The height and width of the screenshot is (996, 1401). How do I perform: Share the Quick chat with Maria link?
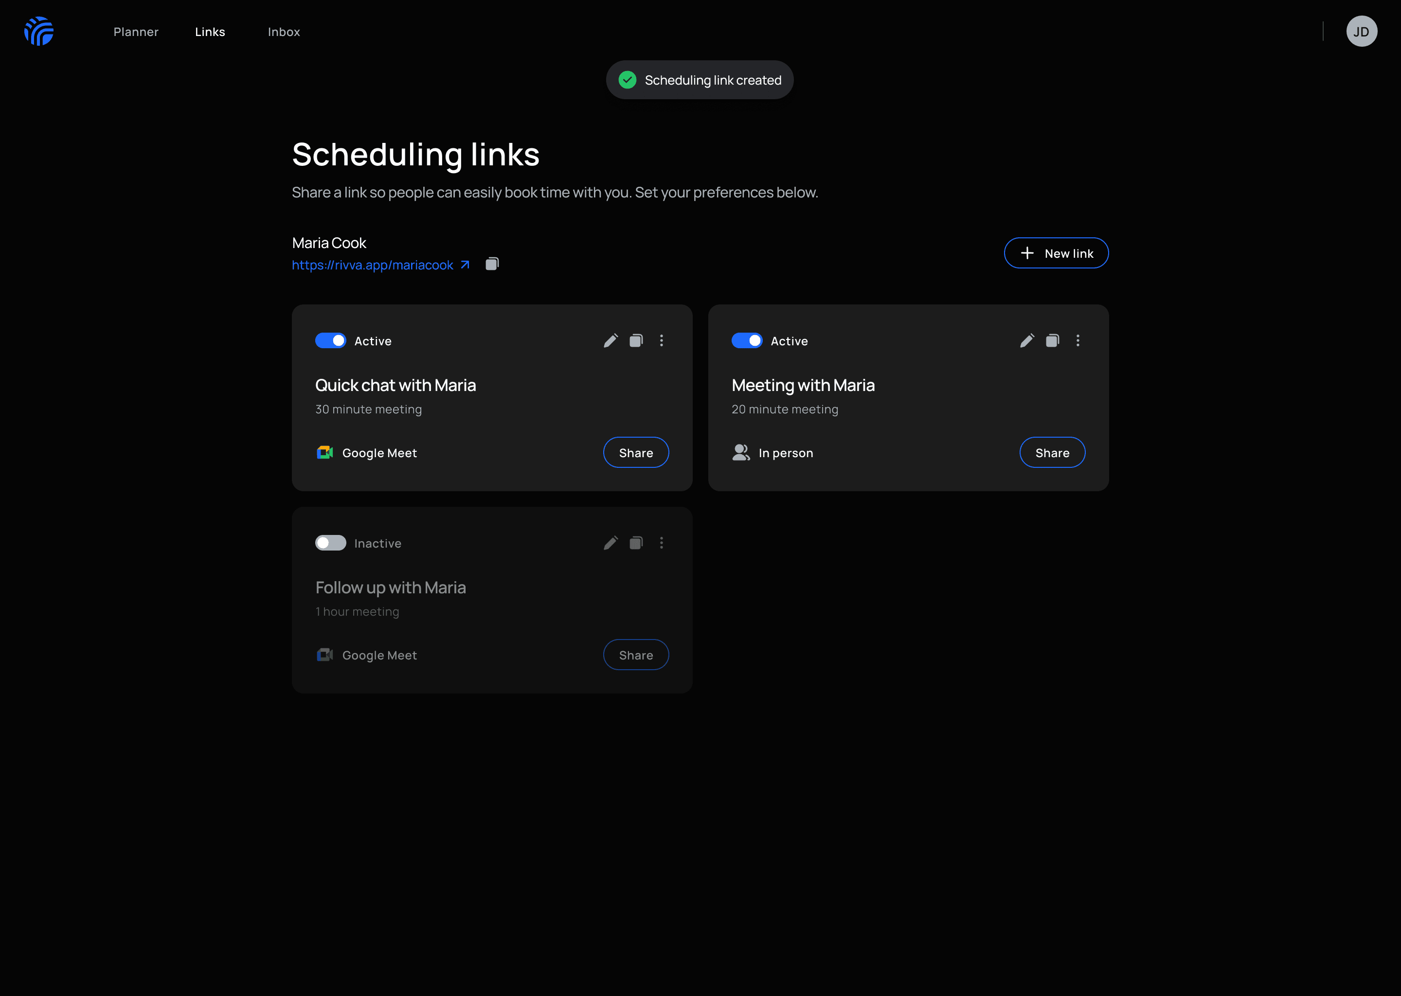coord(635,452)
